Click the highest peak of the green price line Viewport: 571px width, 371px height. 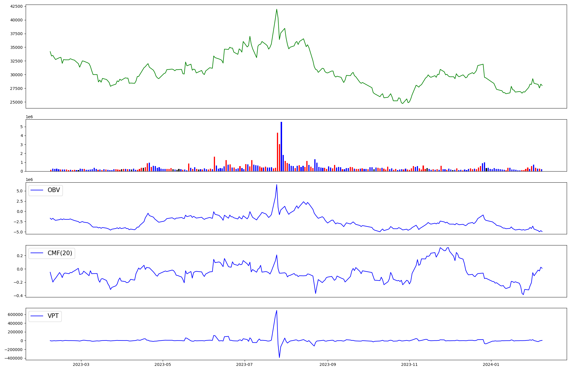(277, 9)
